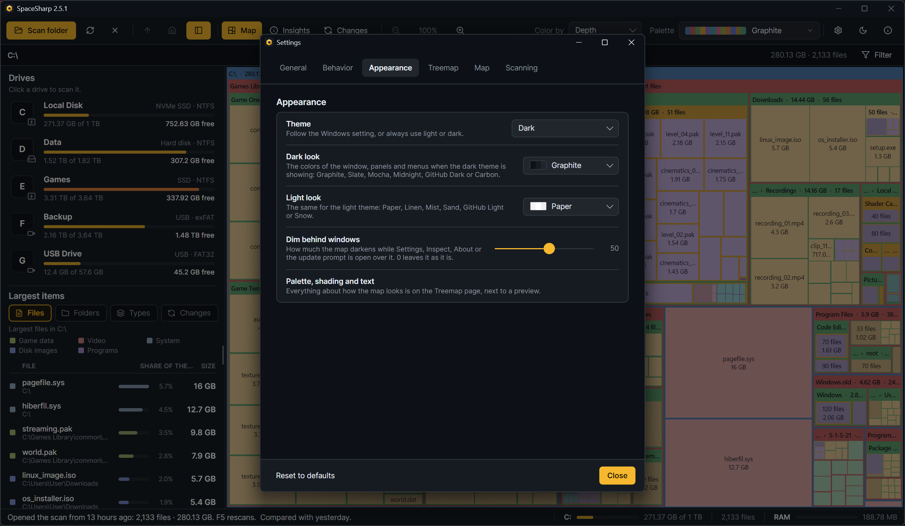Open settings via the gear icon

point(838,30)
